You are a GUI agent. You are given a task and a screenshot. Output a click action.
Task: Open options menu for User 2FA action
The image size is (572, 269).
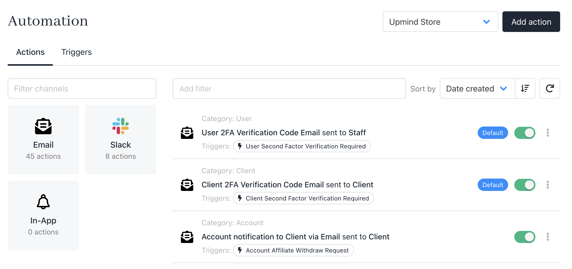(548, 133)
